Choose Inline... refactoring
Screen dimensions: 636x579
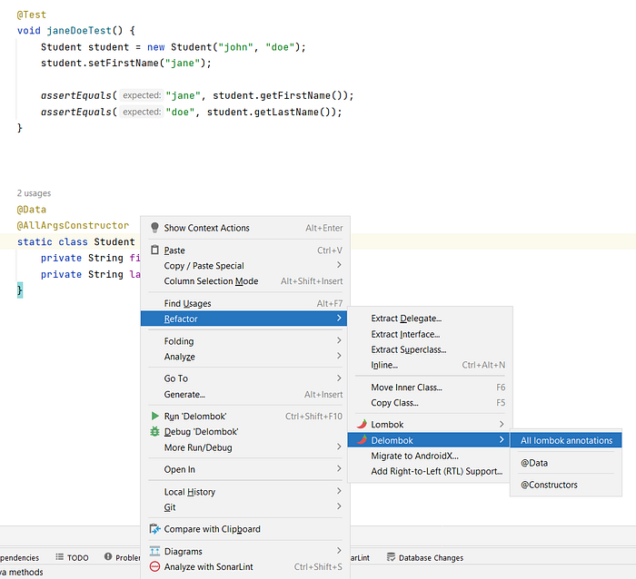coord(430,365)
